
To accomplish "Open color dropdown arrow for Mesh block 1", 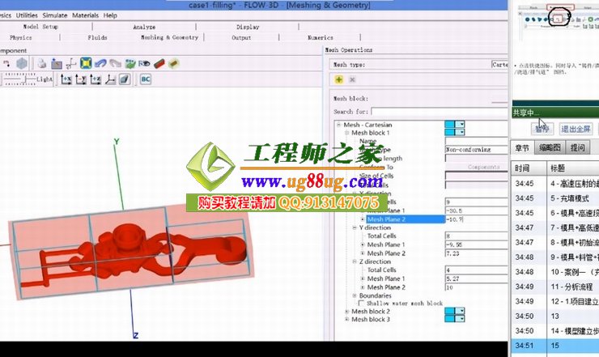I will [461, 132].
